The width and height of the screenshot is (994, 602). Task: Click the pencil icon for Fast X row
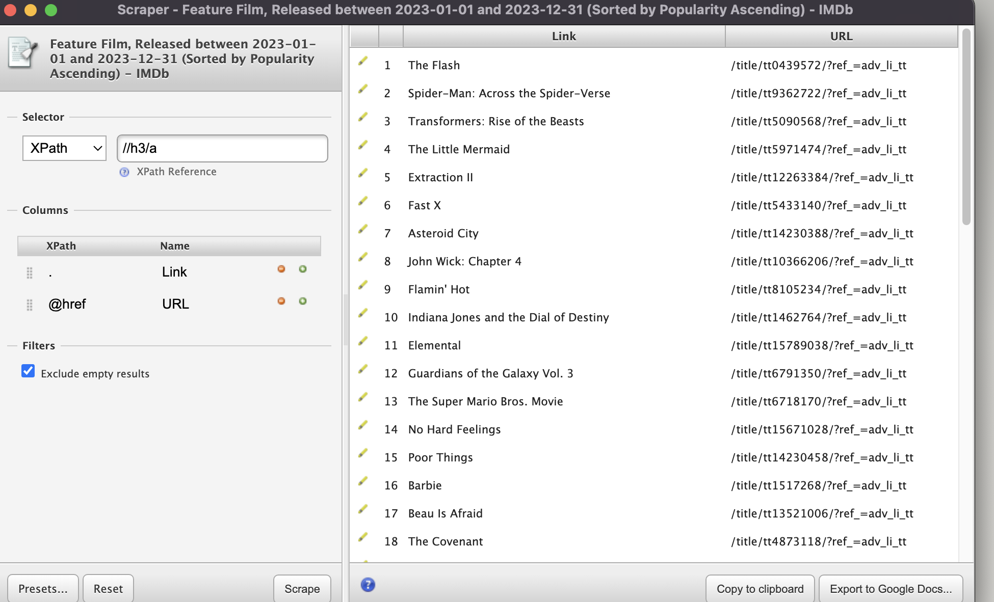click(363, 201)
